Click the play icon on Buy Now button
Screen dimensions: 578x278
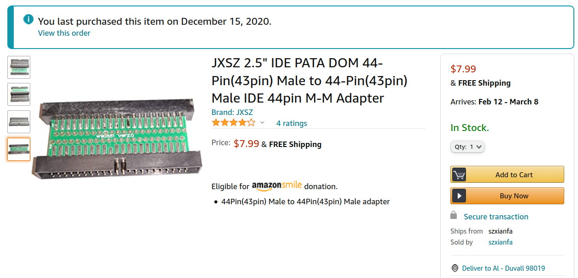click(458, 196)
